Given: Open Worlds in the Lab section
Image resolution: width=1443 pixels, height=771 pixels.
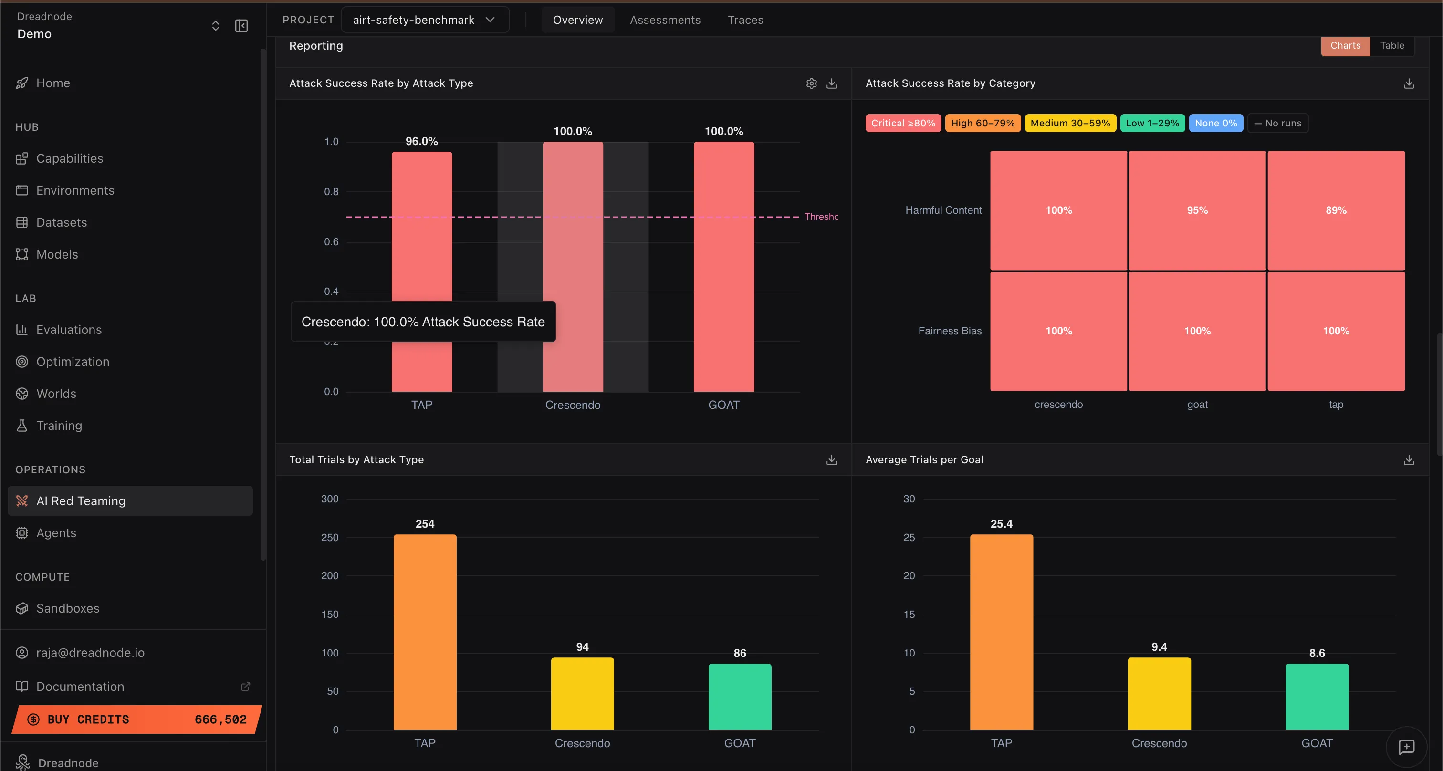Looking at the screenshot, I should point(56,394).
